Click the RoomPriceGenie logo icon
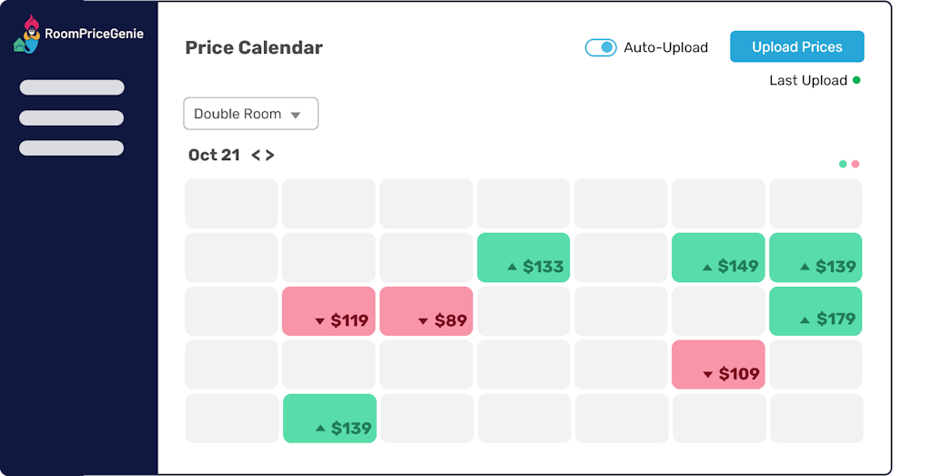Screen dimensions: 932x476 coord(28,35)
